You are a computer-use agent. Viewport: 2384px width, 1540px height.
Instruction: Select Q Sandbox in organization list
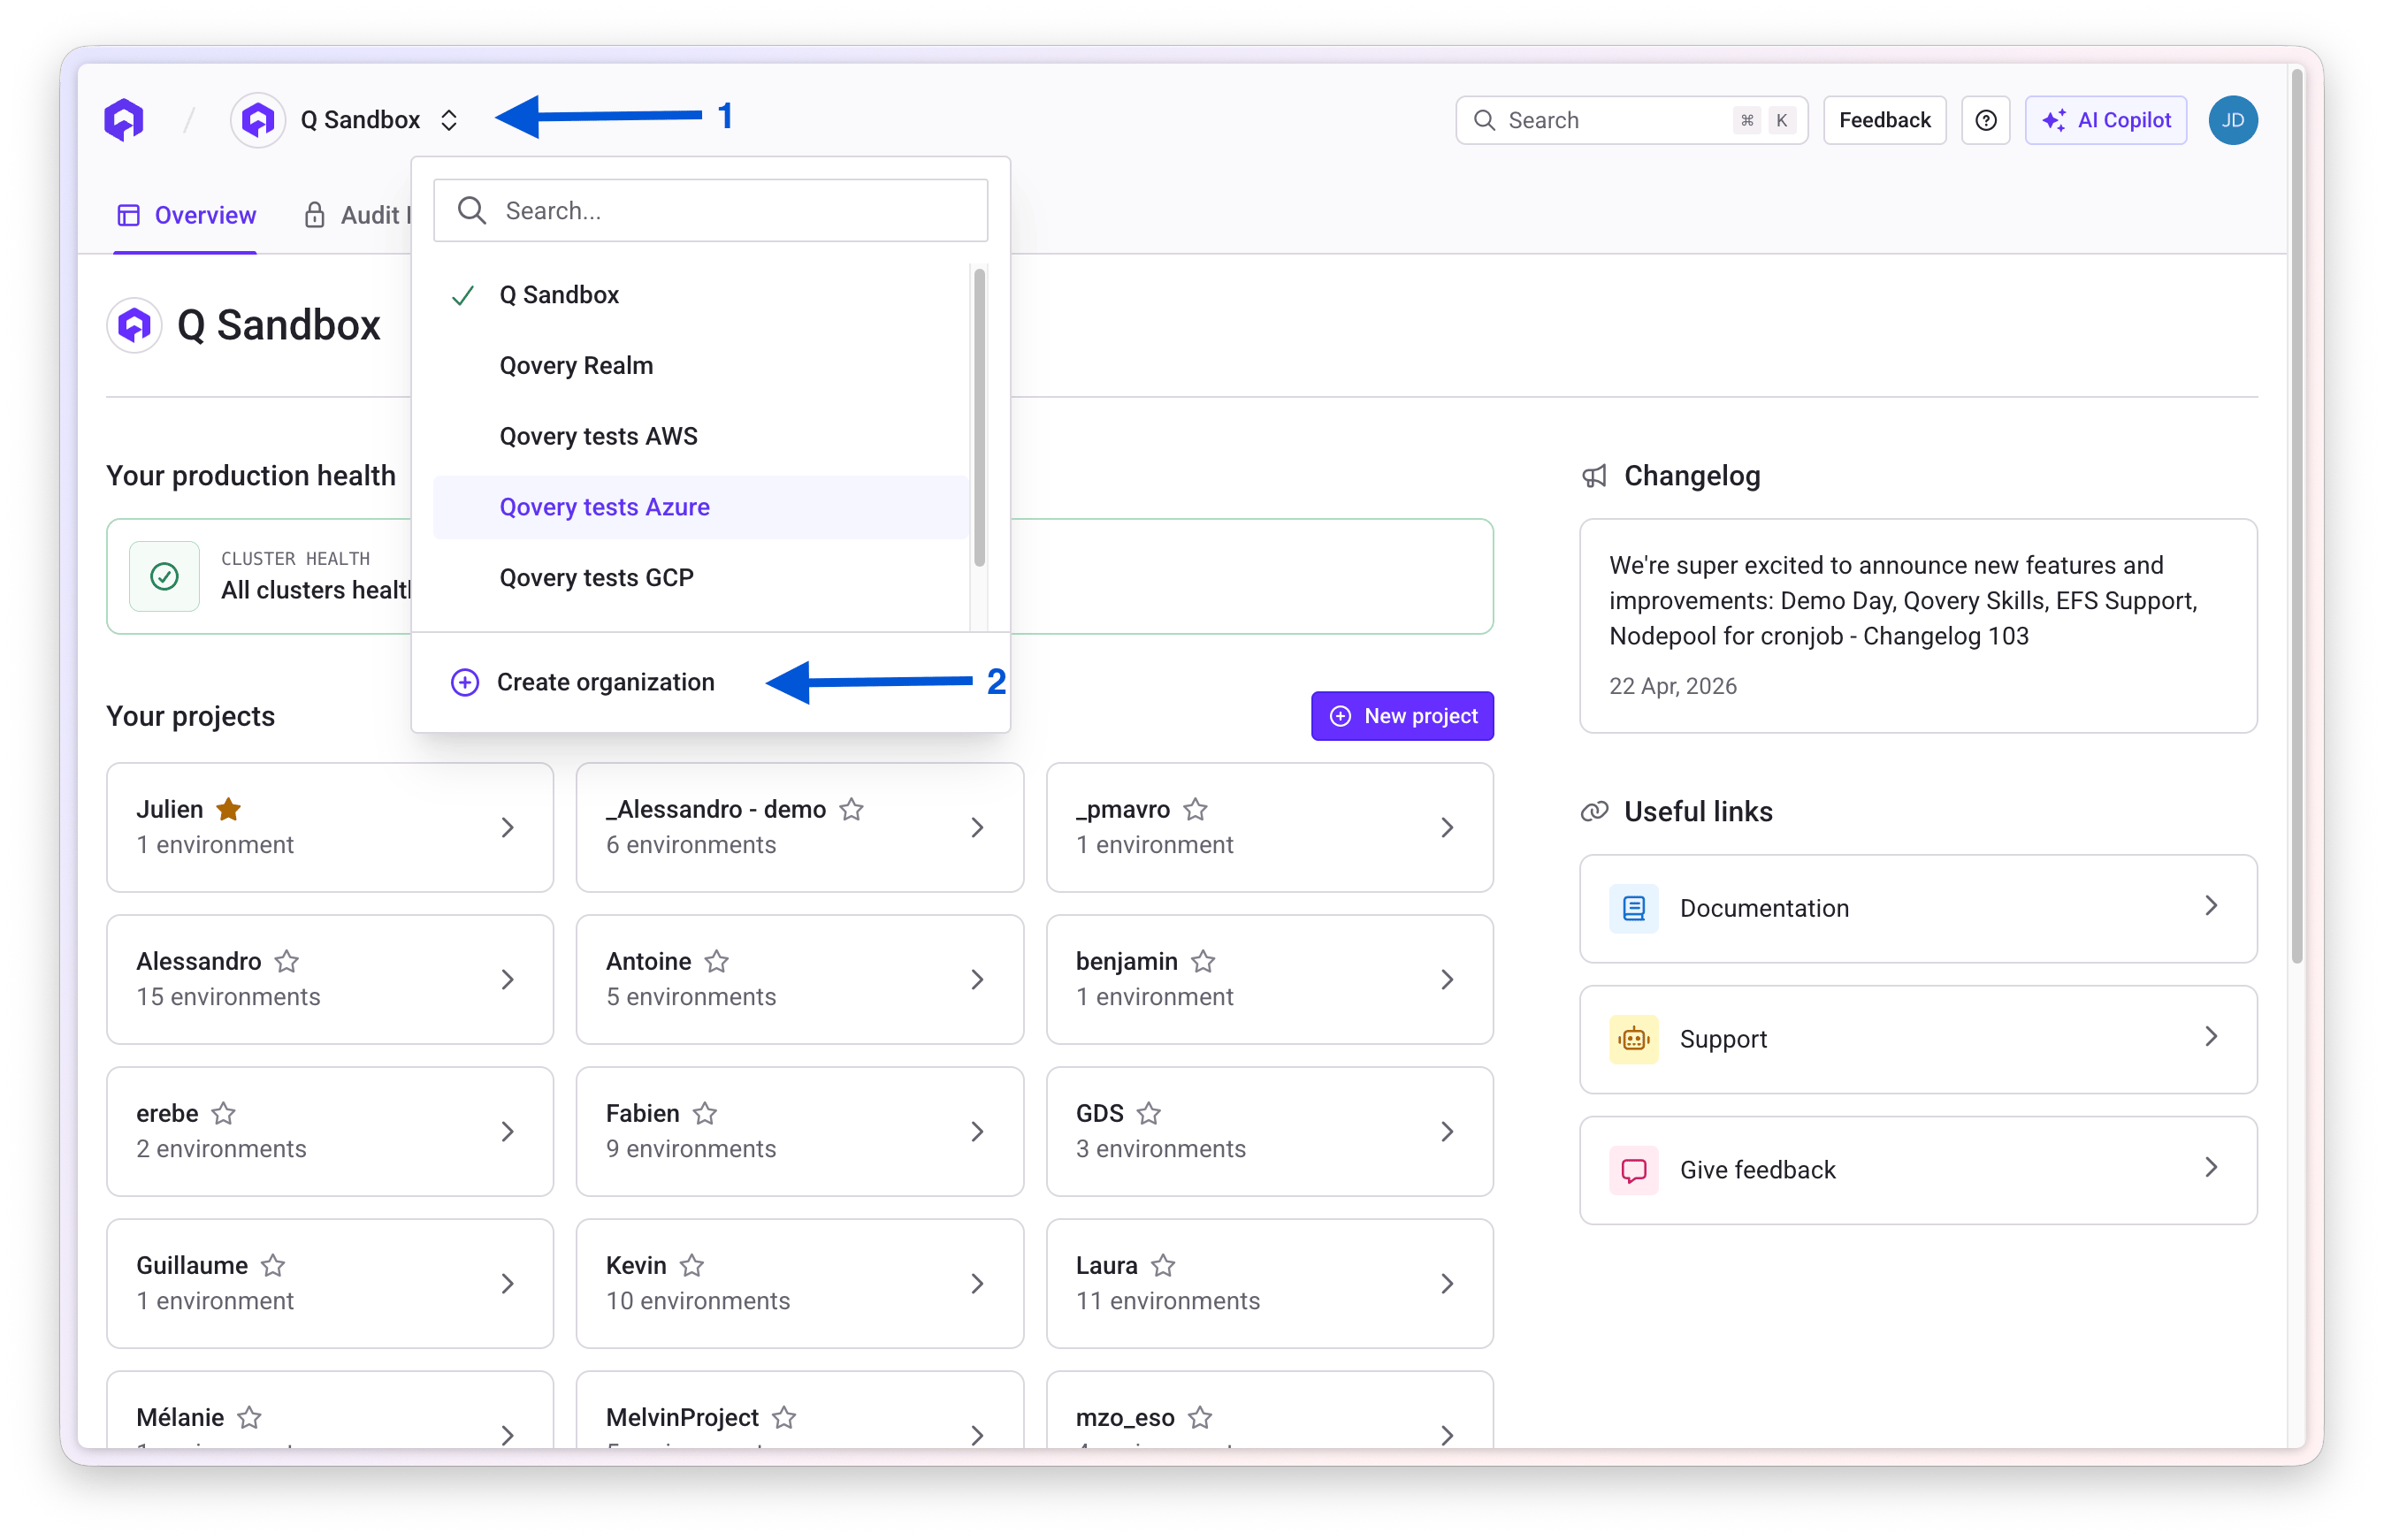[x=700, y=295]
